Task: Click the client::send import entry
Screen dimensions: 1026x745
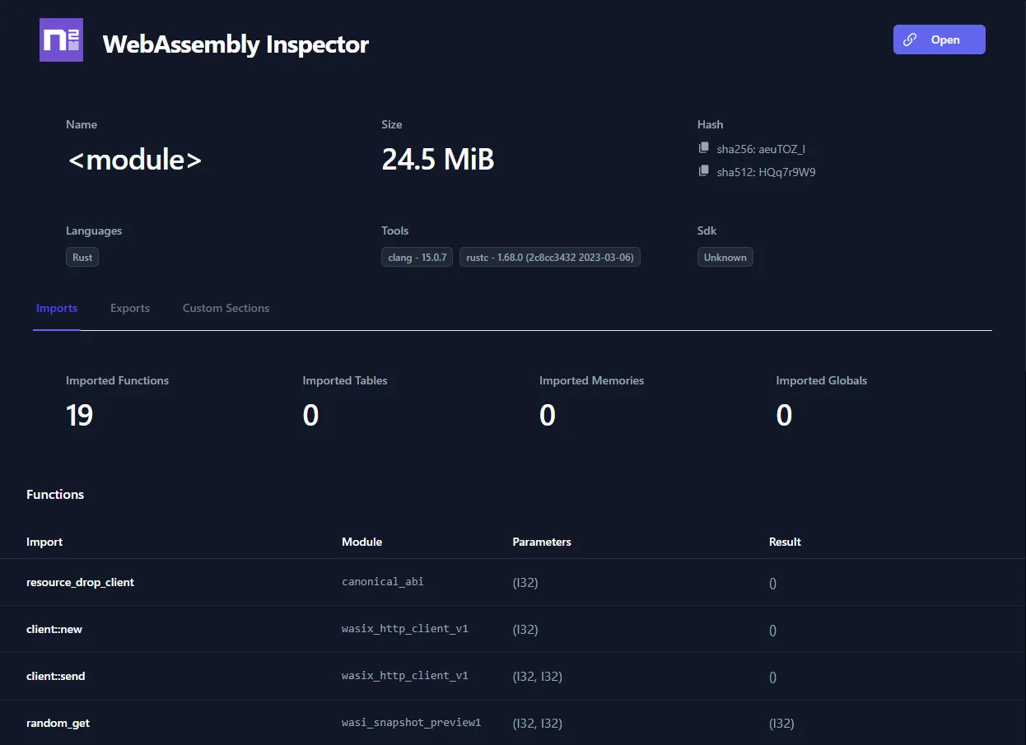Action: point(55,676)
